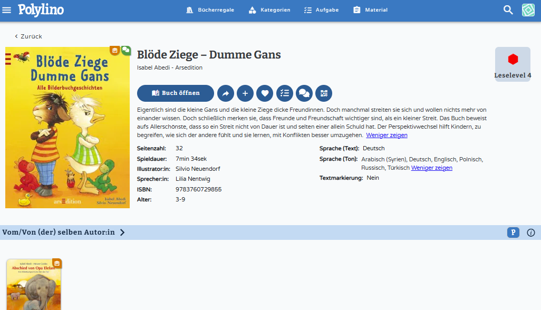Collapse the description via Weniger zeigen

[387, 135]
